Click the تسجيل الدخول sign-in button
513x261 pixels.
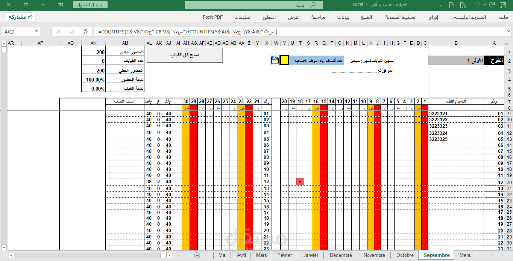point(90,5)
